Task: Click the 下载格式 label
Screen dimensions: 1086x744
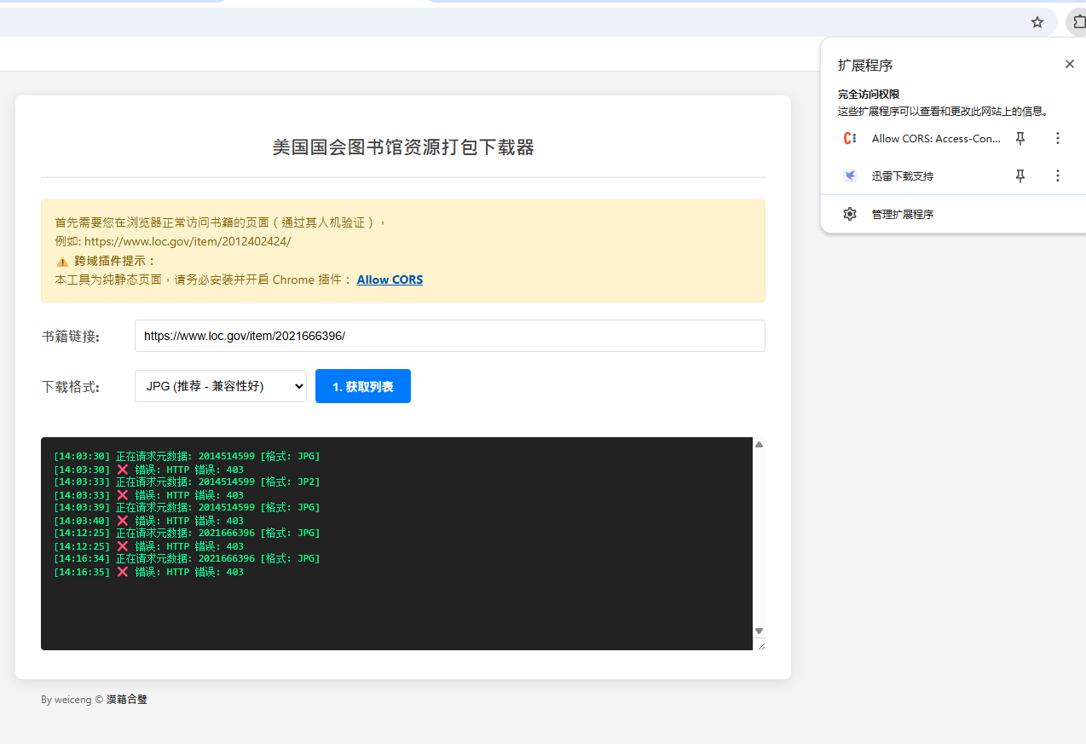Action: (71, 387)
